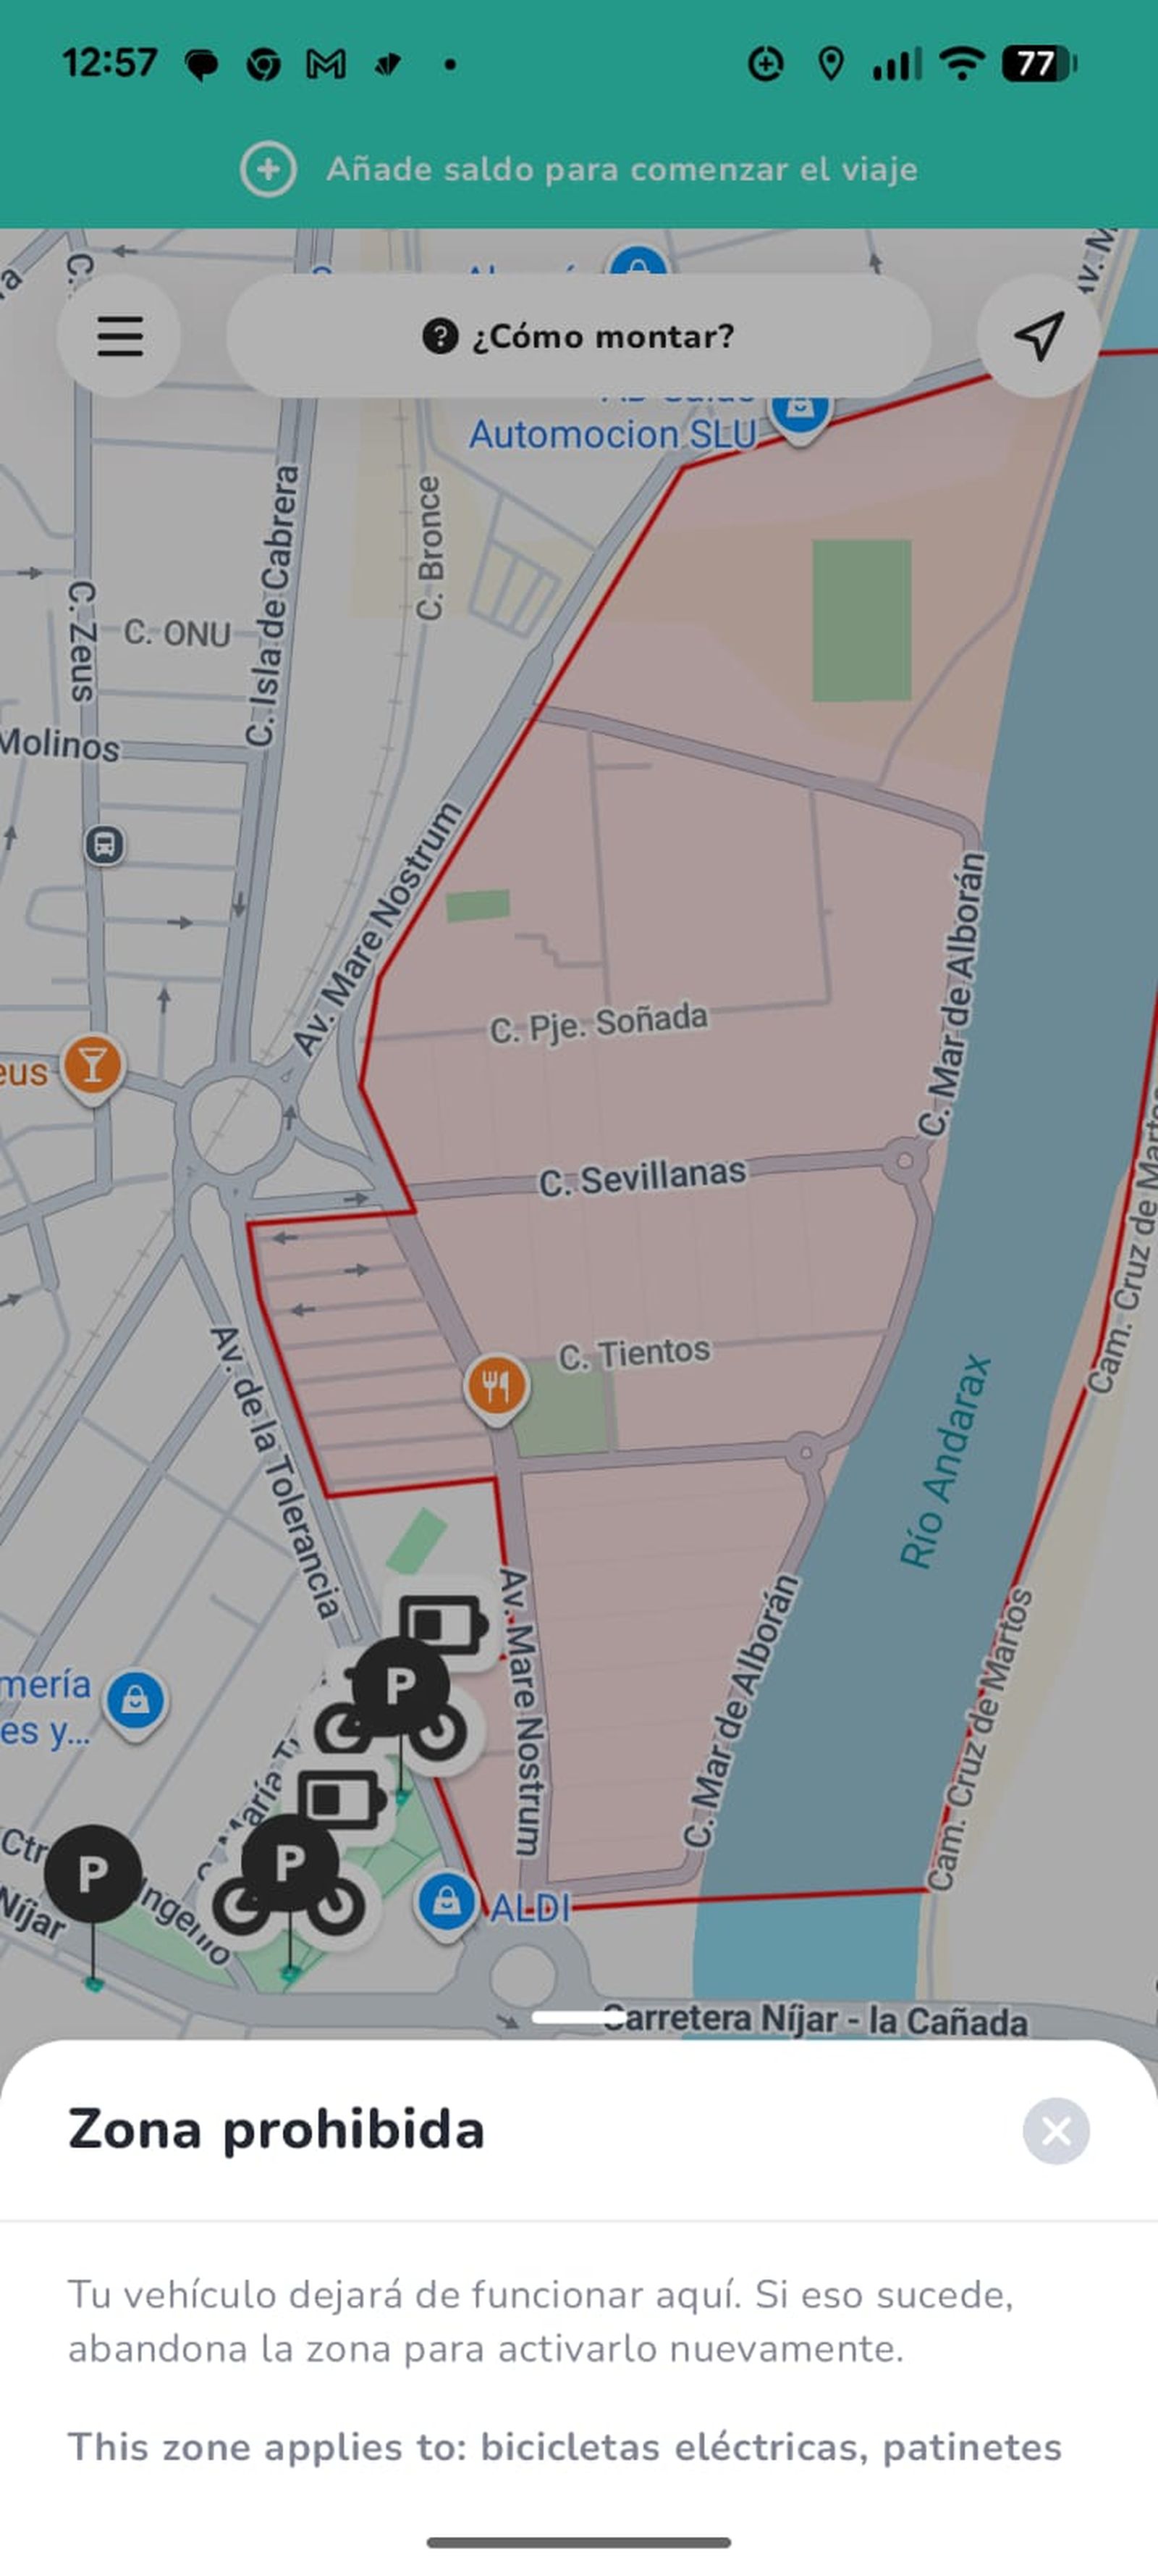The height and width of the screenshot is (2576, 1158).
Task: Select the bus stop icon near C. Zeus
Action: pyautogui.click(x=104, y=846)
